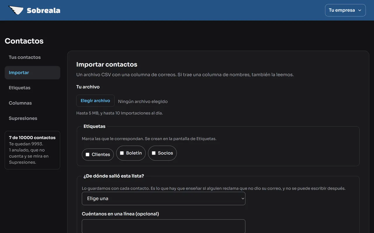Viewport: 374px width, 233px height.
Task: Enable the Socios tag checkbox
Action: [x=154, y=153]
